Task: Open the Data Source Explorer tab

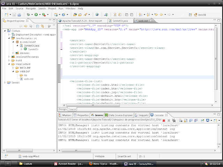Action: coord(120,115)
